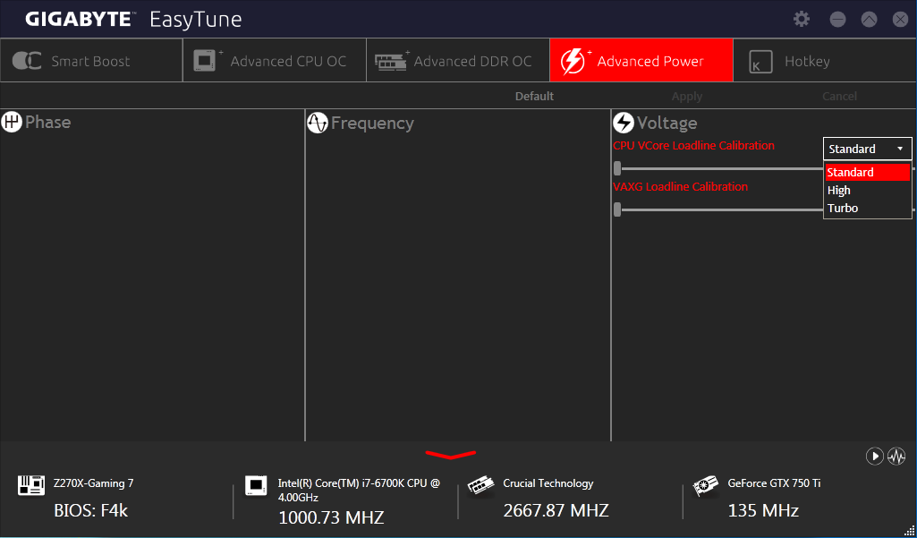This screenshot has width=917, height=538.
Task: Click the 1000.73 MHZ CPU frequency value
Action: tap(331, 517)
